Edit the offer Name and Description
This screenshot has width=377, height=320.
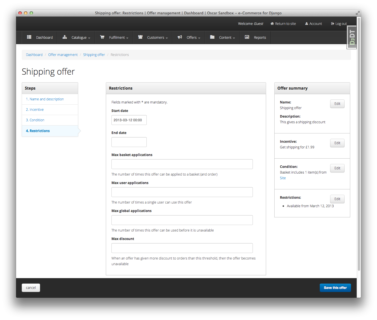pyautogui.click(x=337, y=104)
